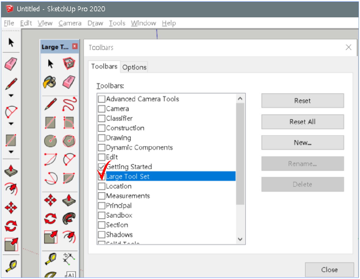This screenshot has height=279, width=360.
Task: Open the Window menu
Action: tap(143, 23)
